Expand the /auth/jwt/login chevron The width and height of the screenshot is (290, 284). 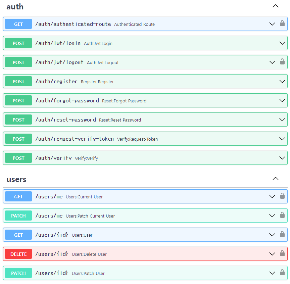point(282,43)
